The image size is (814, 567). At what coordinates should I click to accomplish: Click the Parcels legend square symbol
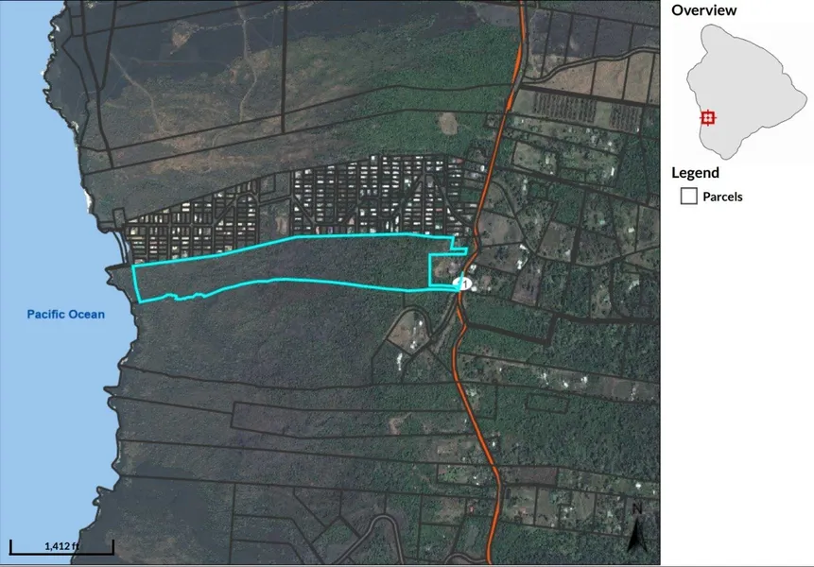point(688,197)
